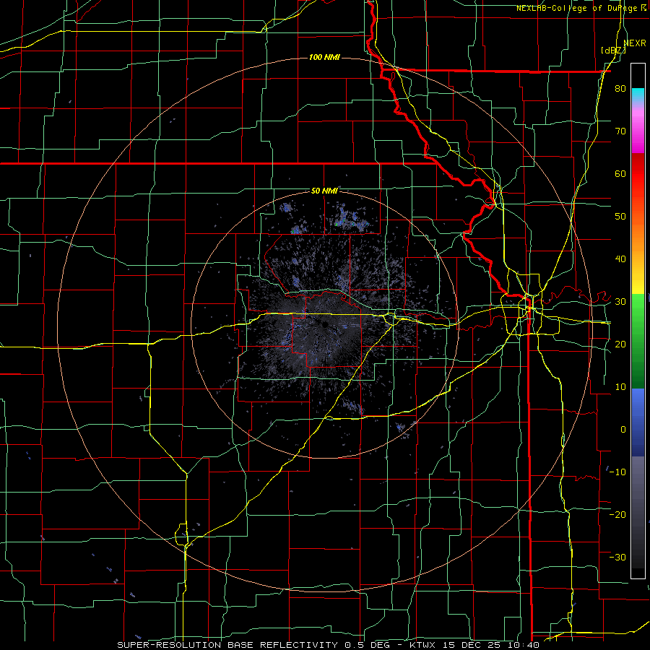
Task: Click the 60 dBZ legend label
Action: pyautogui.click(x=620, y=173)
